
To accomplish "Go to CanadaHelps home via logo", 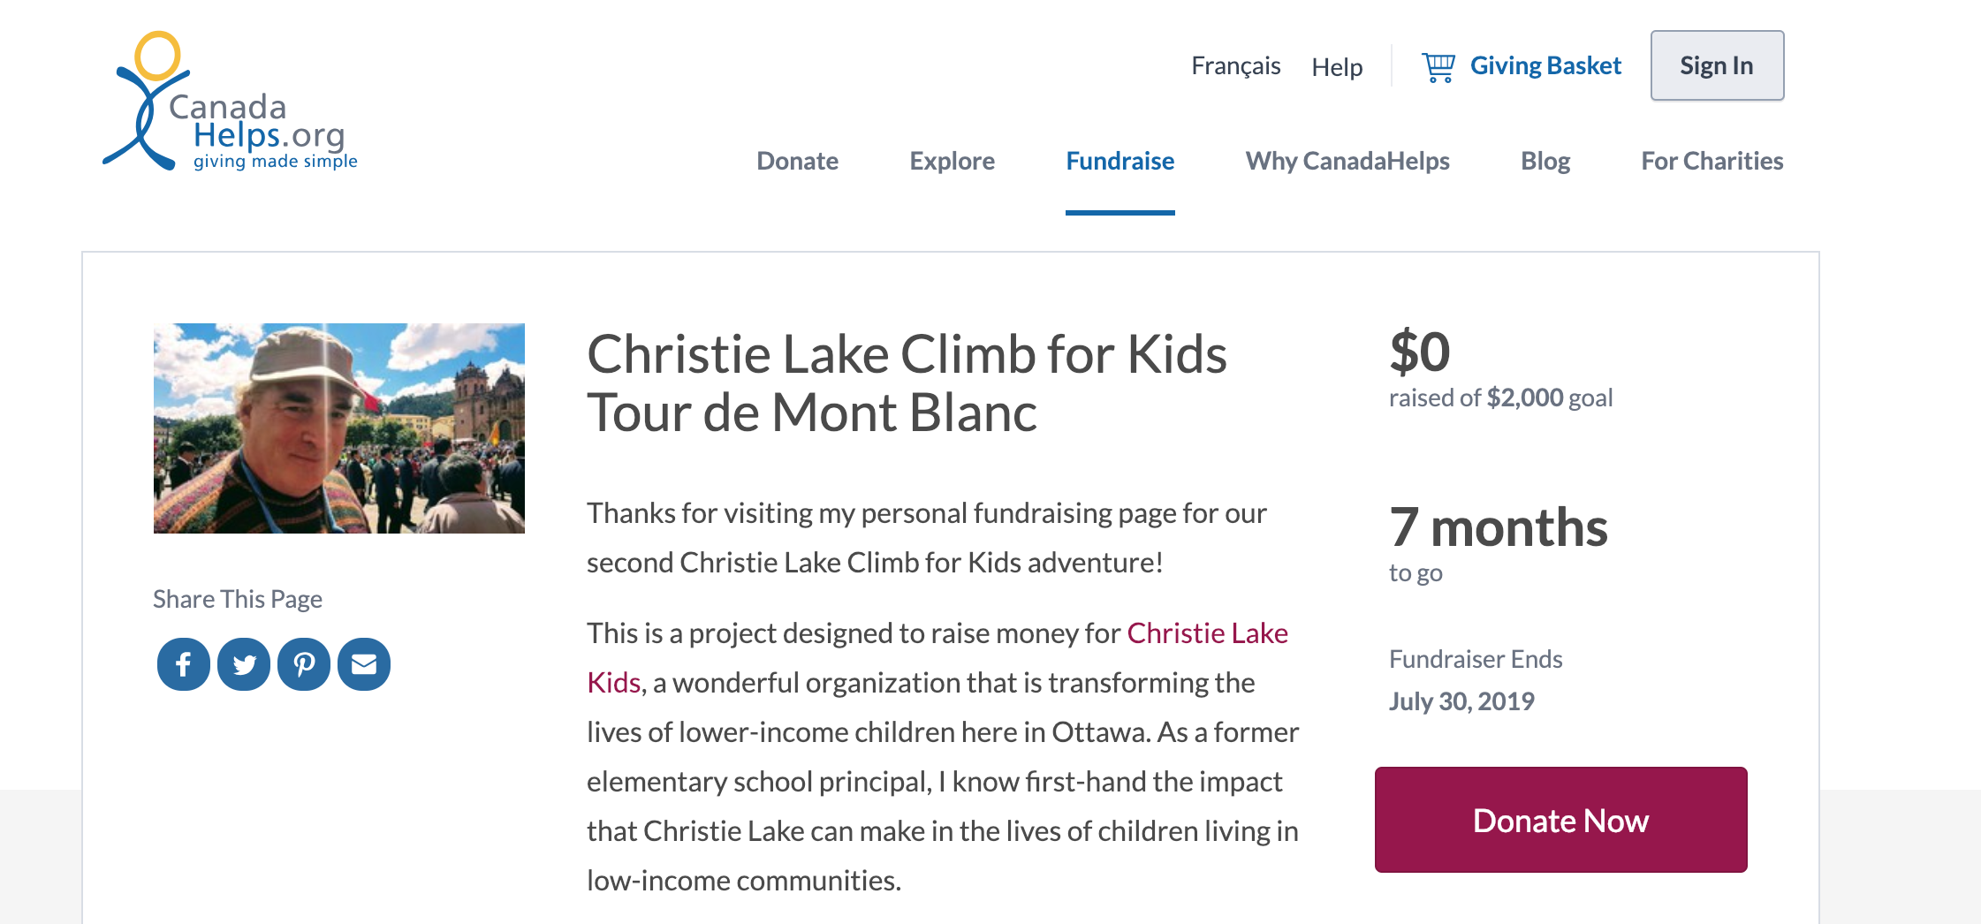I will pos(231,102).
